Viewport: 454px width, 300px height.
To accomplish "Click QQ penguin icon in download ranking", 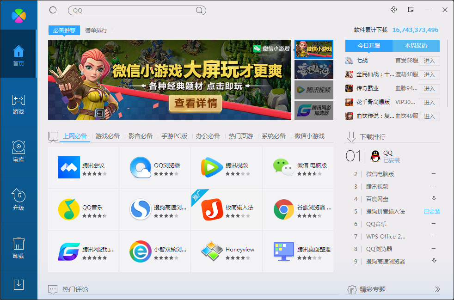I will 375,156.
